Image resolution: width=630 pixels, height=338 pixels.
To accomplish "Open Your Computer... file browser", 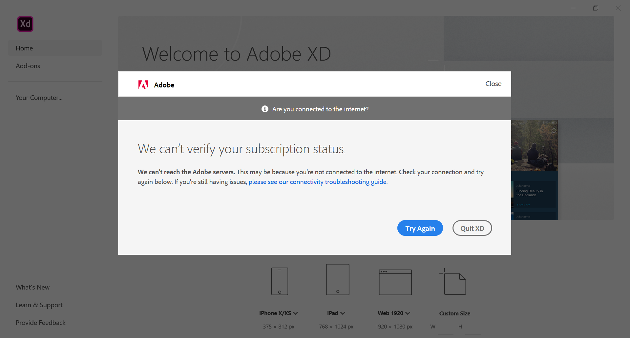I will (x=39, y=98).
